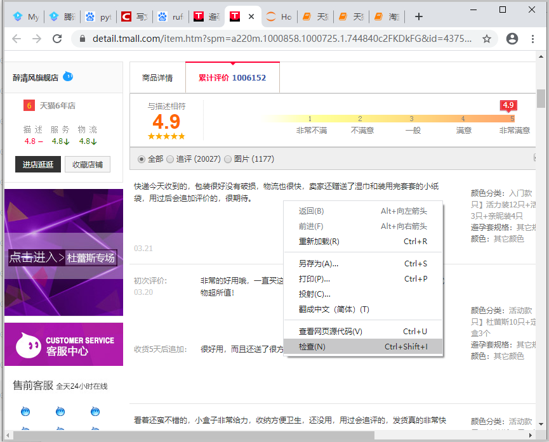Click the 初次评价 label

(150, 281)
